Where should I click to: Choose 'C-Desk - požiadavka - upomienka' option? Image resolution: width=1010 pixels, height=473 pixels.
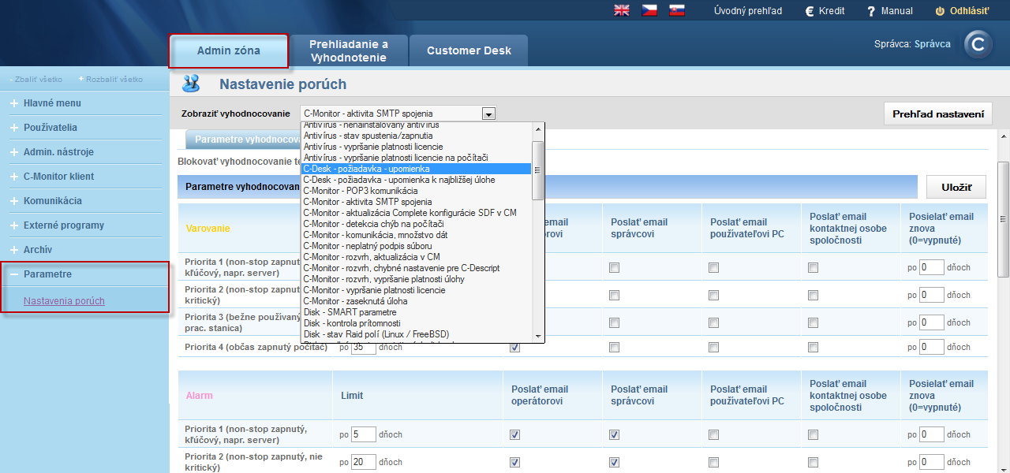pos(416,169)
